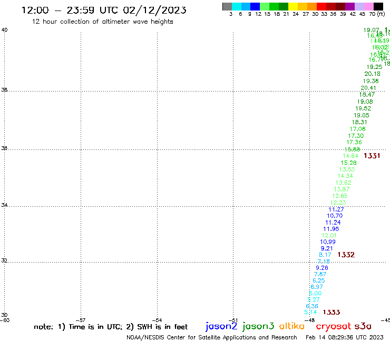The image size is (390, 342).
Task: Click the Feb 14 08:29:36 UTC timestamp
Action: pos(345,337)
